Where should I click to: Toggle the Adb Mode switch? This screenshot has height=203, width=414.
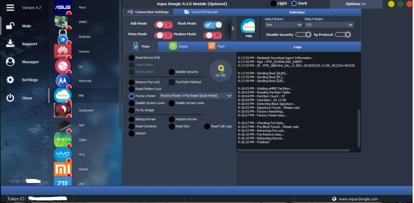click(x=163, y=25)
